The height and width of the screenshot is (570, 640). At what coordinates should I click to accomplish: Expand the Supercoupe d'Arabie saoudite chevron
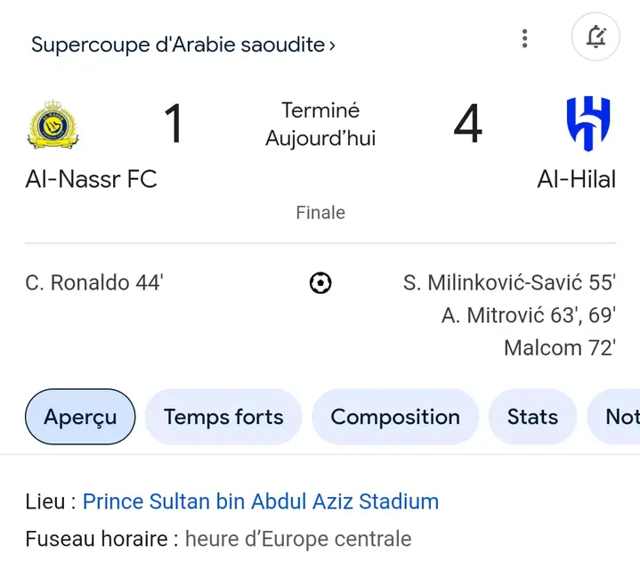(332, 45)
